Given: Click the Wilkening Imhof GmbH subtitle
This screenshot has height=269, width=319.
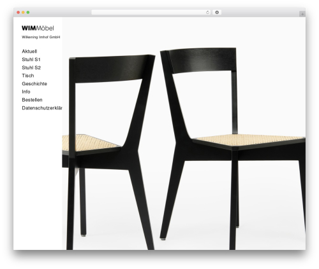Looking at the screenshot, I should click(x=41, y=37).
